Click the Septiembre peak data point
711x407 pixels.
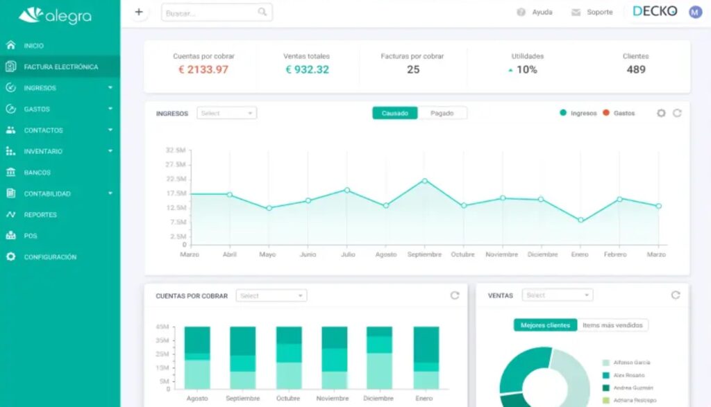click(x=425, y=181)
